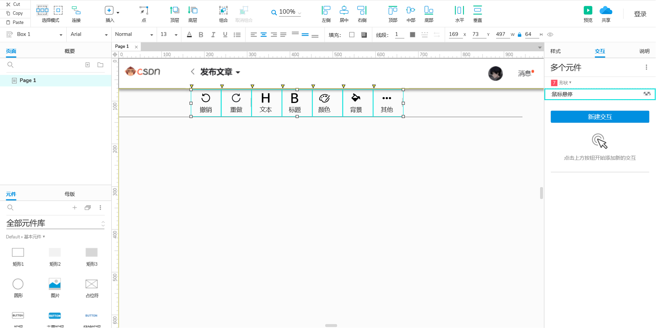
Task: Click the X position field
Action: coord(455,35)
